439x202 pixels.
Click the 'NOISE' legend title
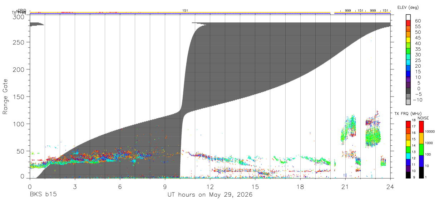point(423,118)
